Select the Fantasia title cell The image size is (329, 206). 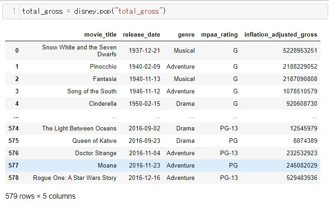coord(104,79)
